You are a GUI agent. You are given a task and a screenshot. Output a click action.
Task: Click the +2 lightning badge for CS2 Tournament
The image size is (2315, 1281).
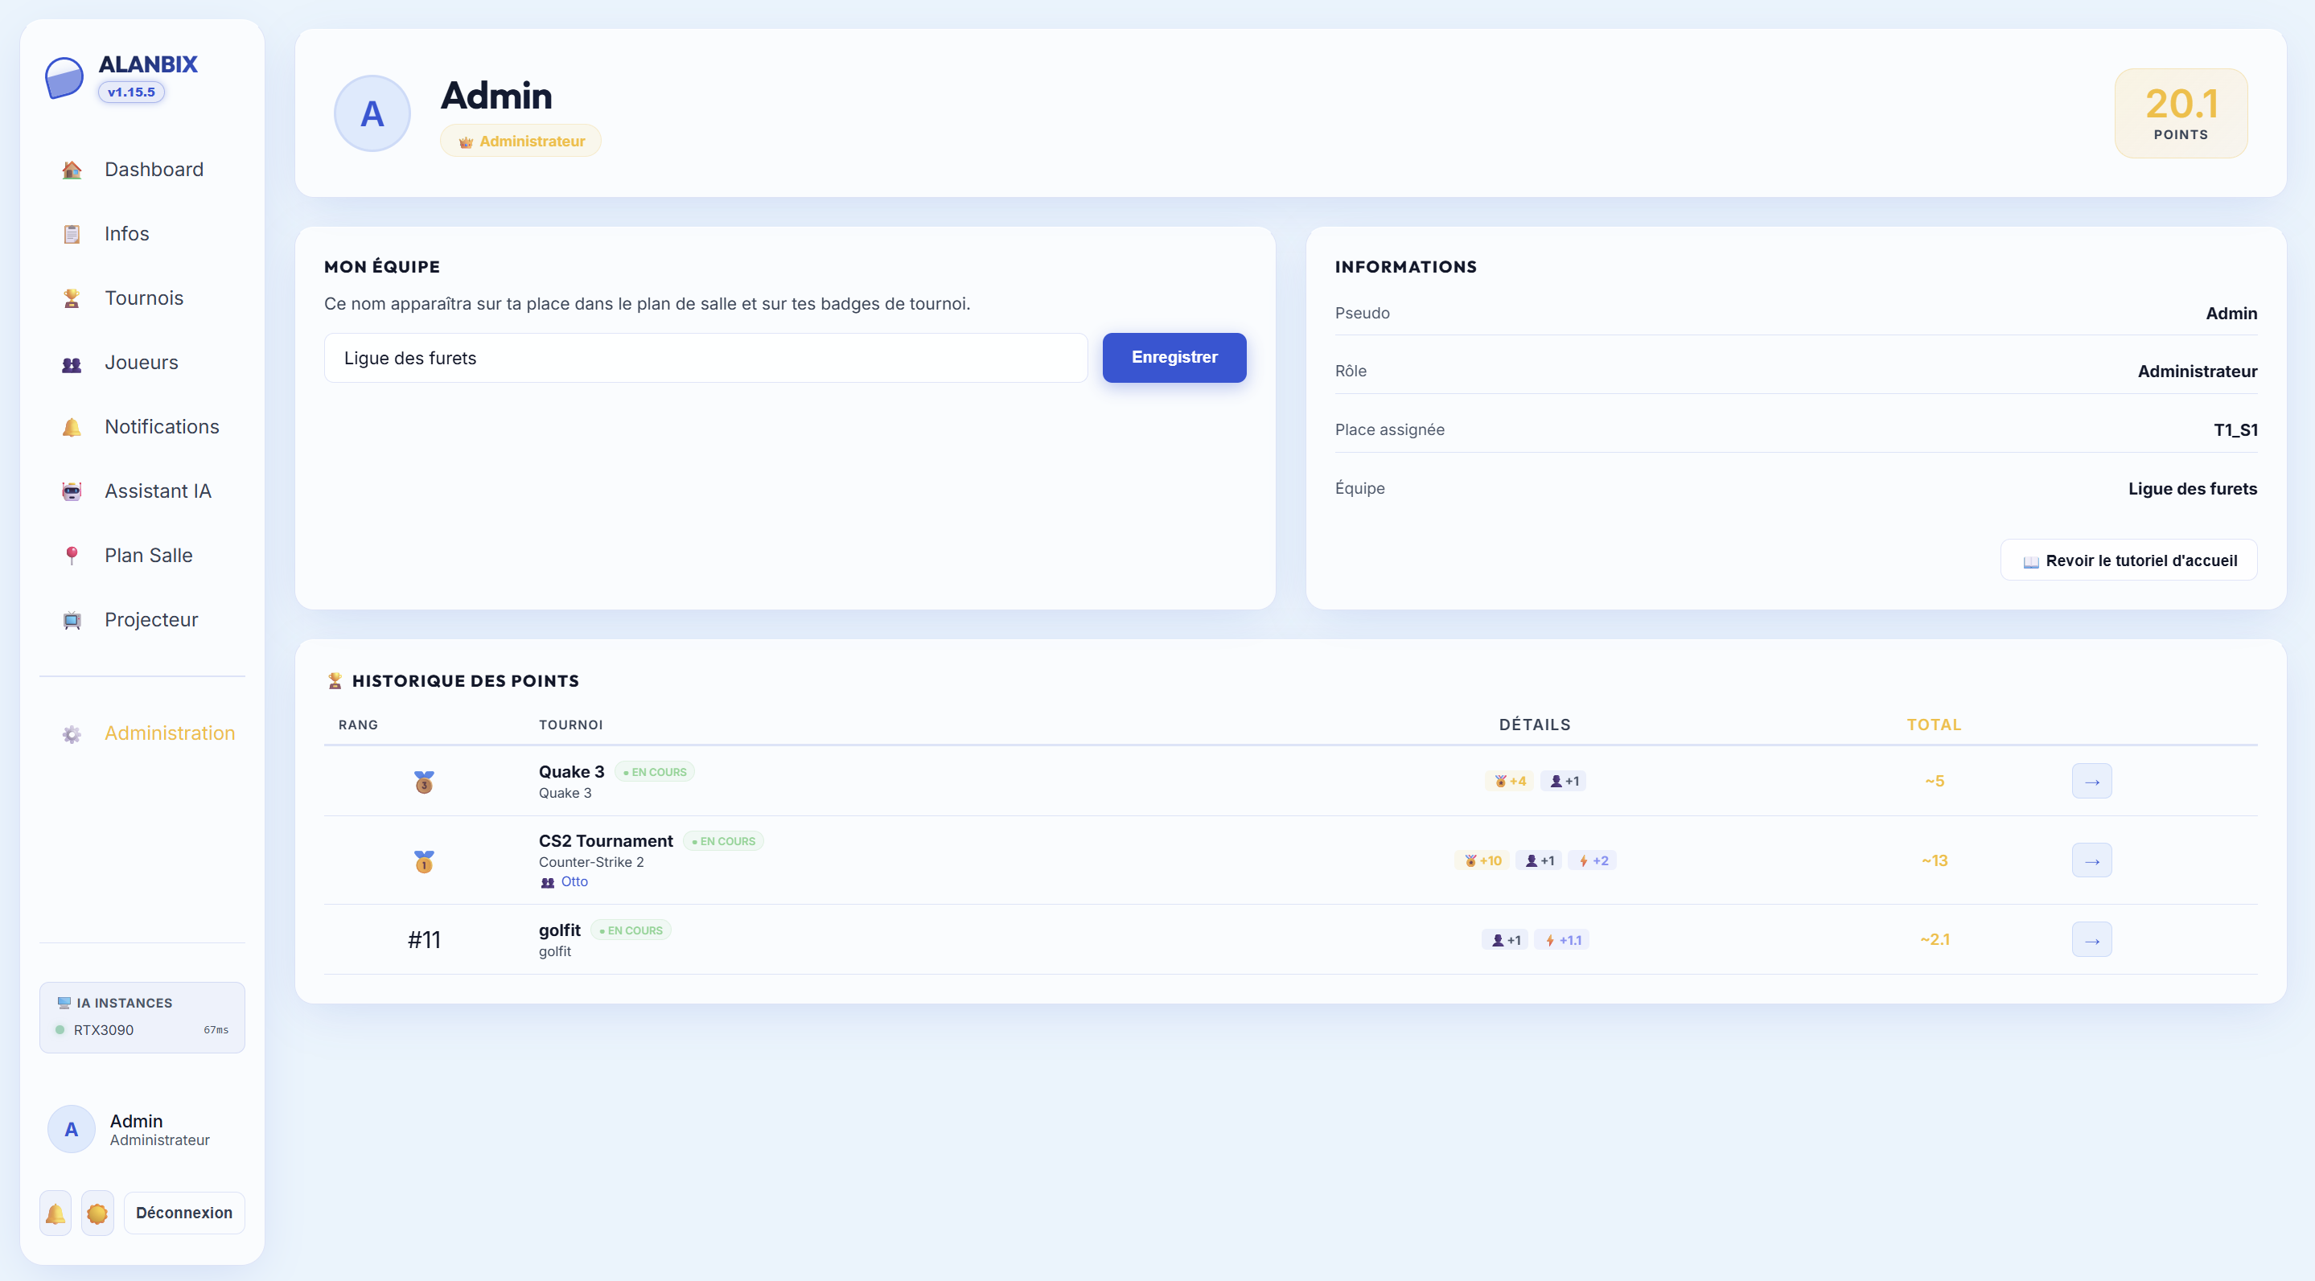coord(1593,860)
